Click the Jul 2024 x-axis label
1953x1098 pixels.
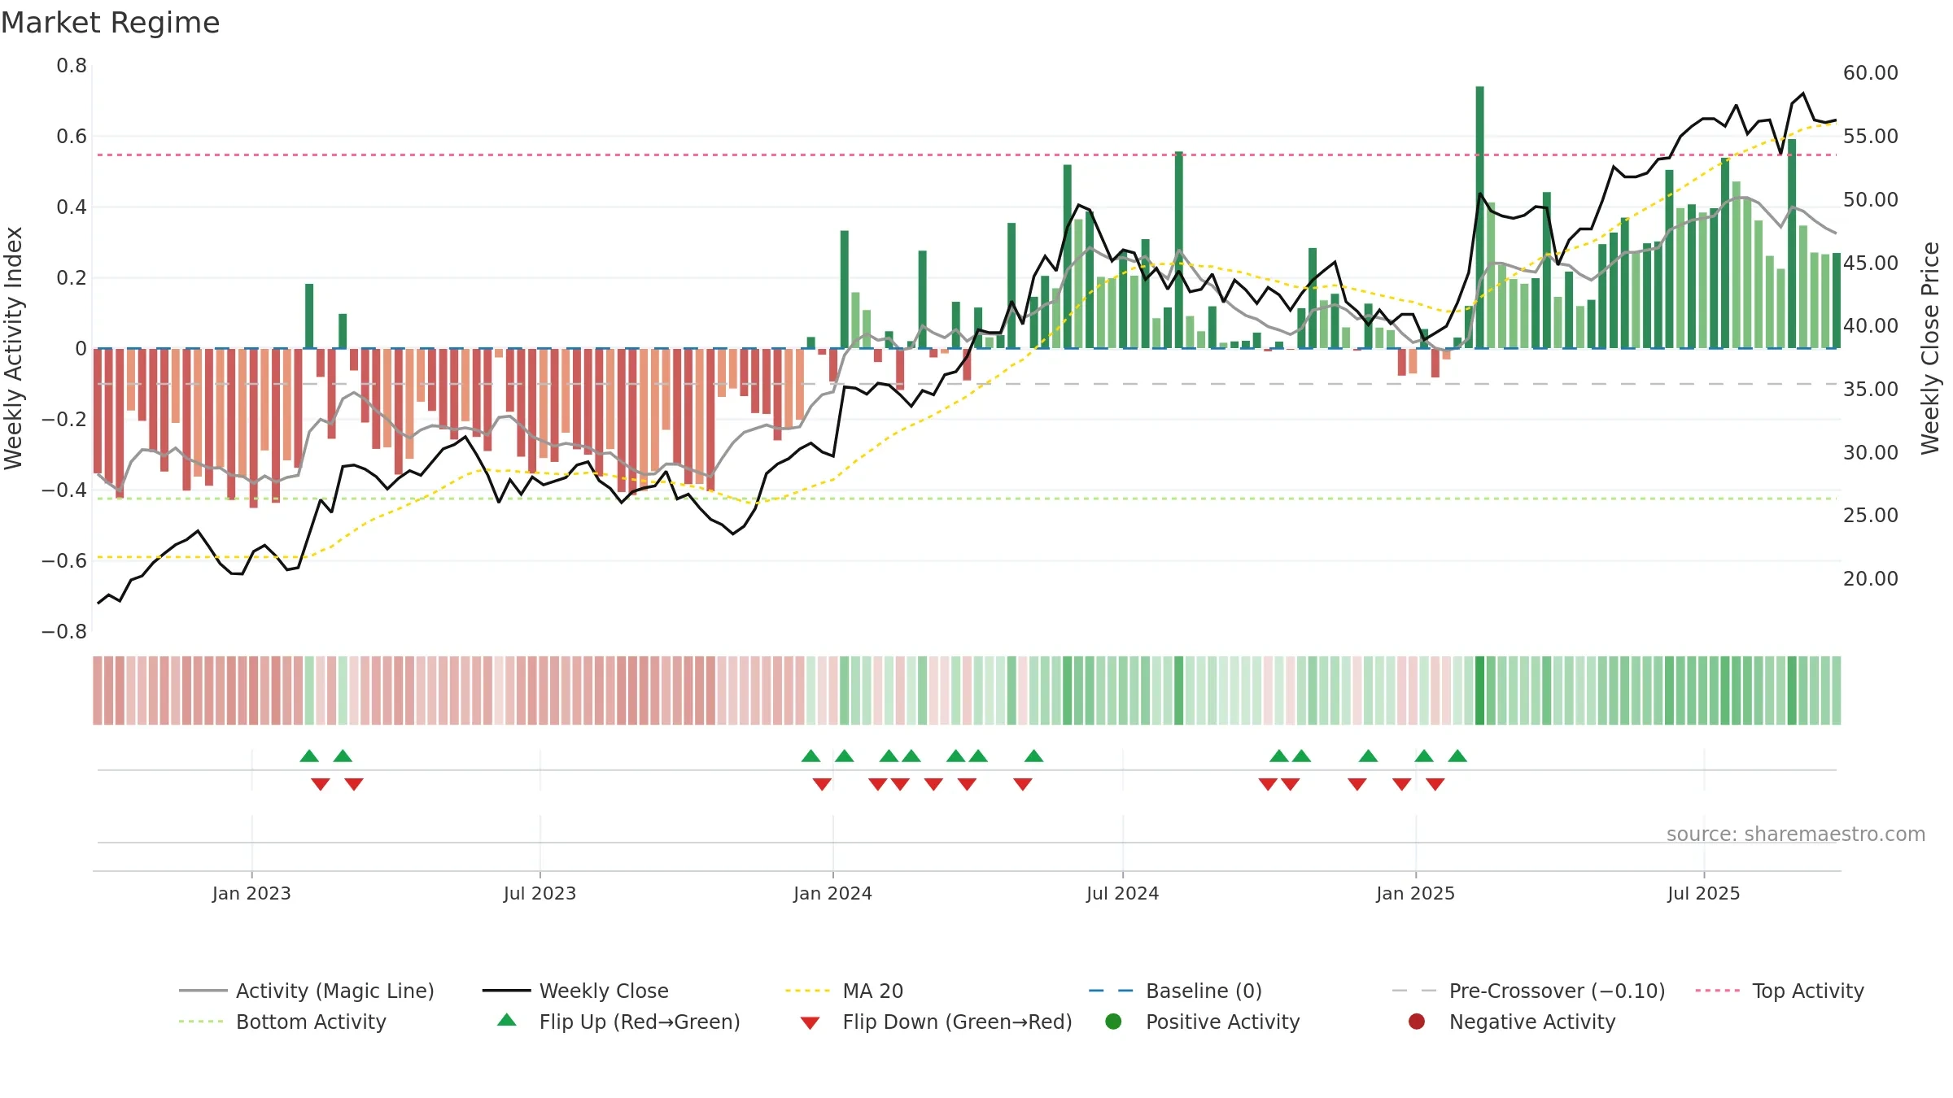1122,893
